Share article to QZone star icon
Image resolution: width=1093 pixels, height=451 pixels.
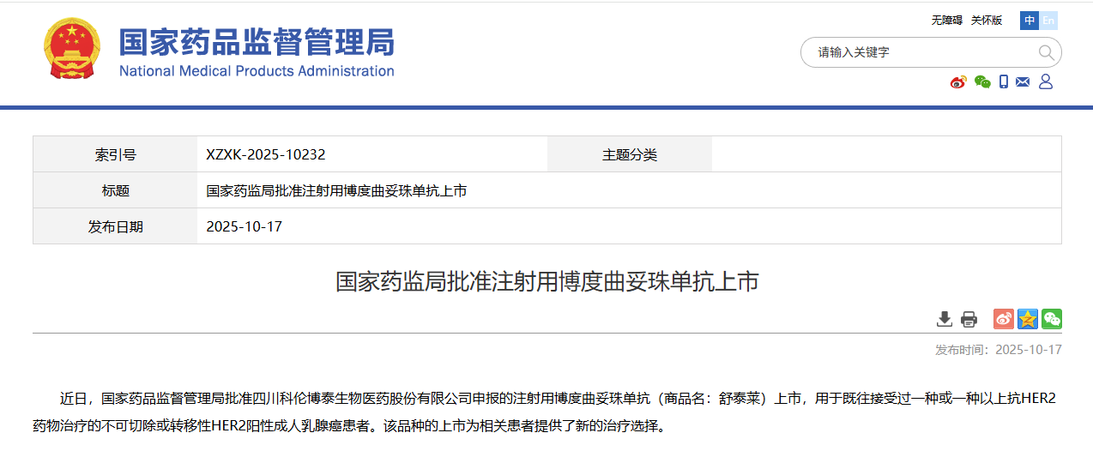(1028, 319)
